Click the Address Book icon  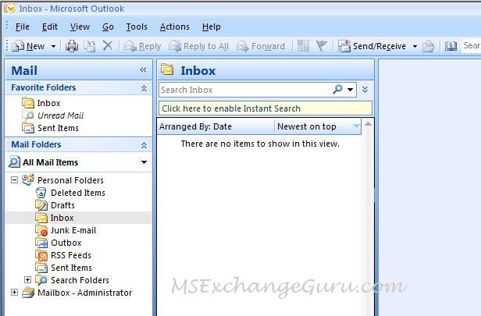click(x=451, y=46)
